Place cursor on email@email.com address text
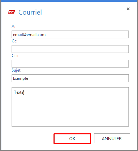 29,35
